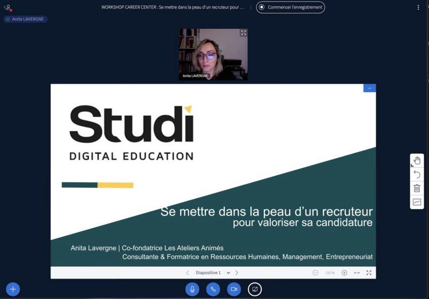Click the workshop title text

[173, 7]
